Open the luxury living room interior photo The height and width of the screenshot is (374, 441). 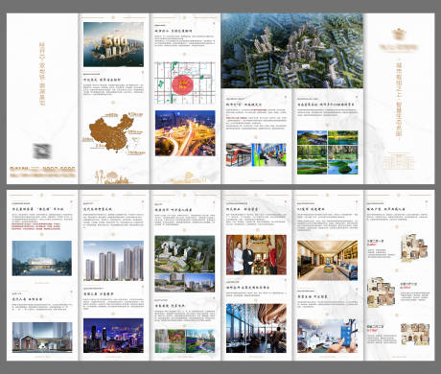point(328,260)
